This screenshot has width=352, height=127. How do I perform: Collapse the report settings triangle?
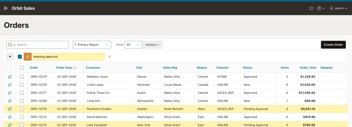[x=10, y=57]
